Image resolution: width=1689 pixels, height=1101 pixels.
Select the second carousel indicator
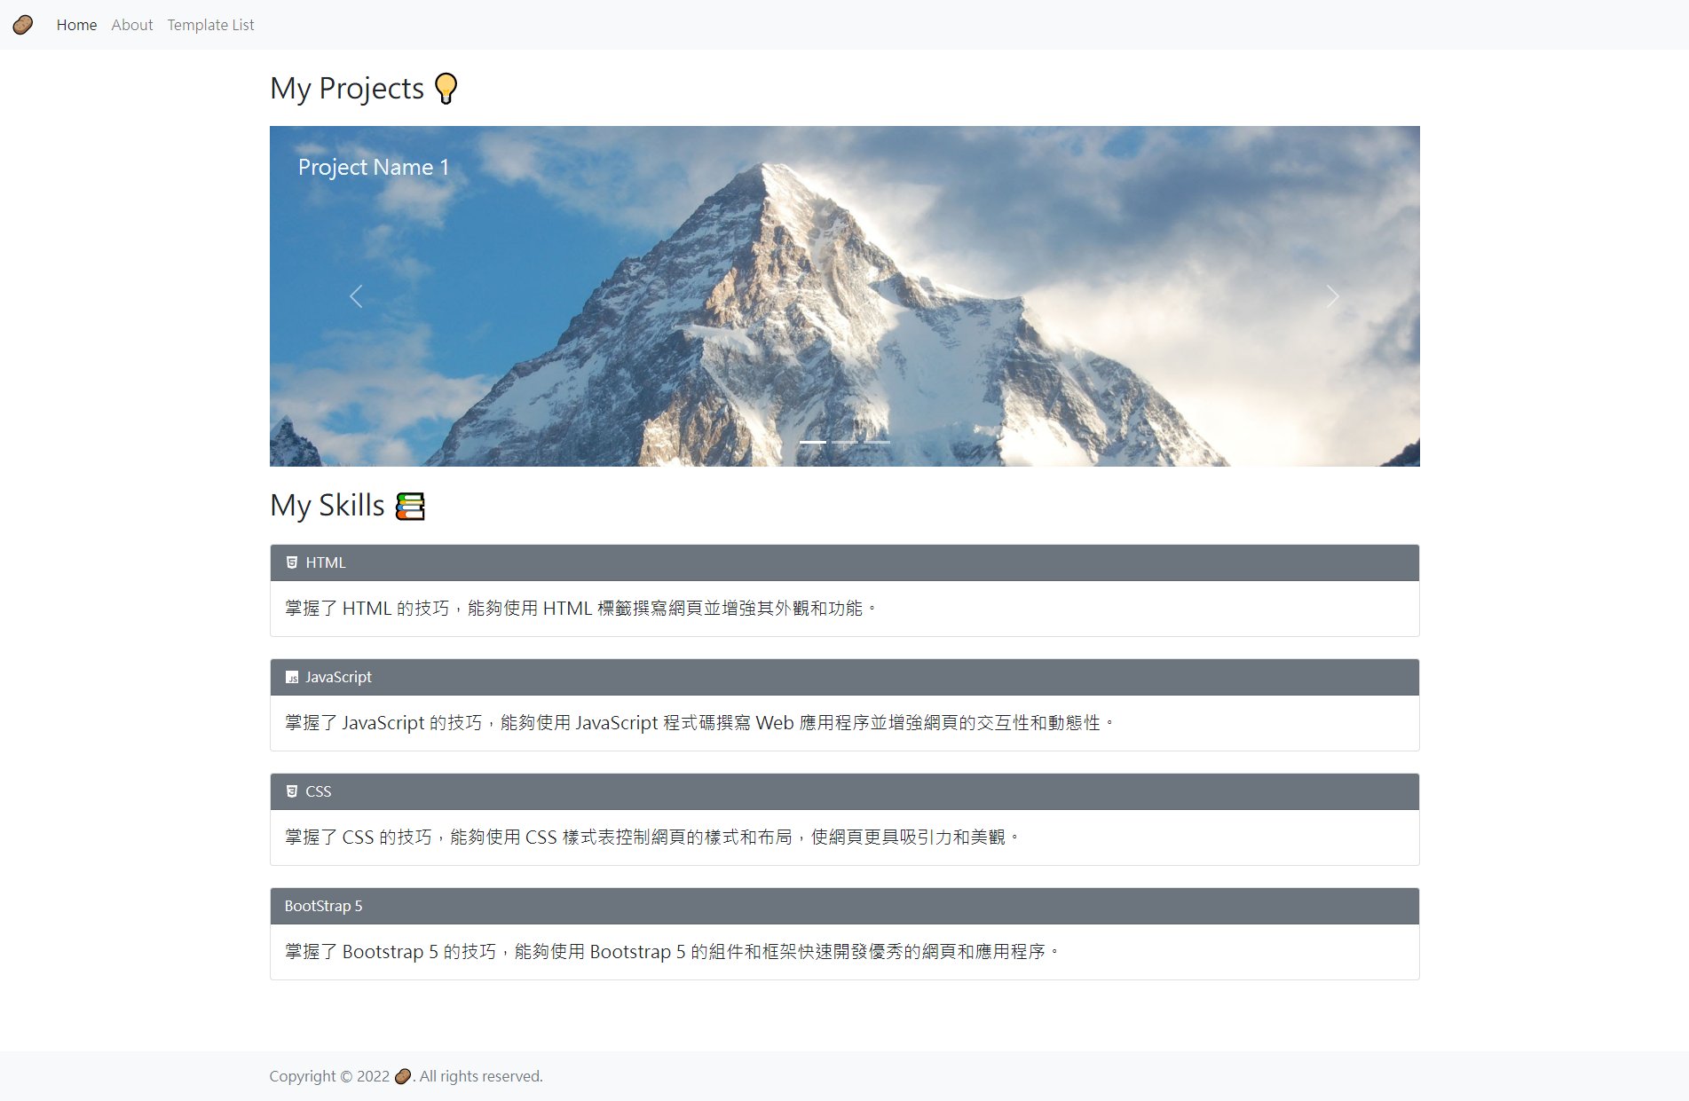coord(845,442)
